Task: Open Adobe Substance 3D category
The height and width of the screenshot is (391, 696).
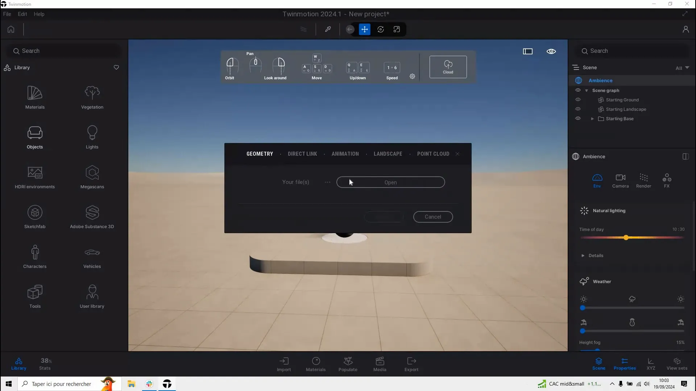Action: pos(92,217)
